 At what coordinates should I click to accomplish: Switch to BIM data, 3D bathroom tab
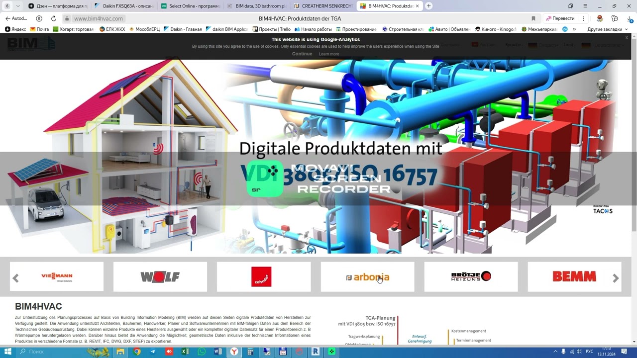(x=257, y=6)
